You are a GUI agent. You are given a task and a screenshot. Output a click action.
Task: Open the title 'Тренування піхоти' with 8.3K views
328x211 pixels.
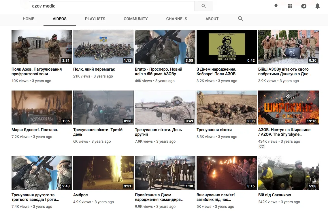(x=214, y=130)
